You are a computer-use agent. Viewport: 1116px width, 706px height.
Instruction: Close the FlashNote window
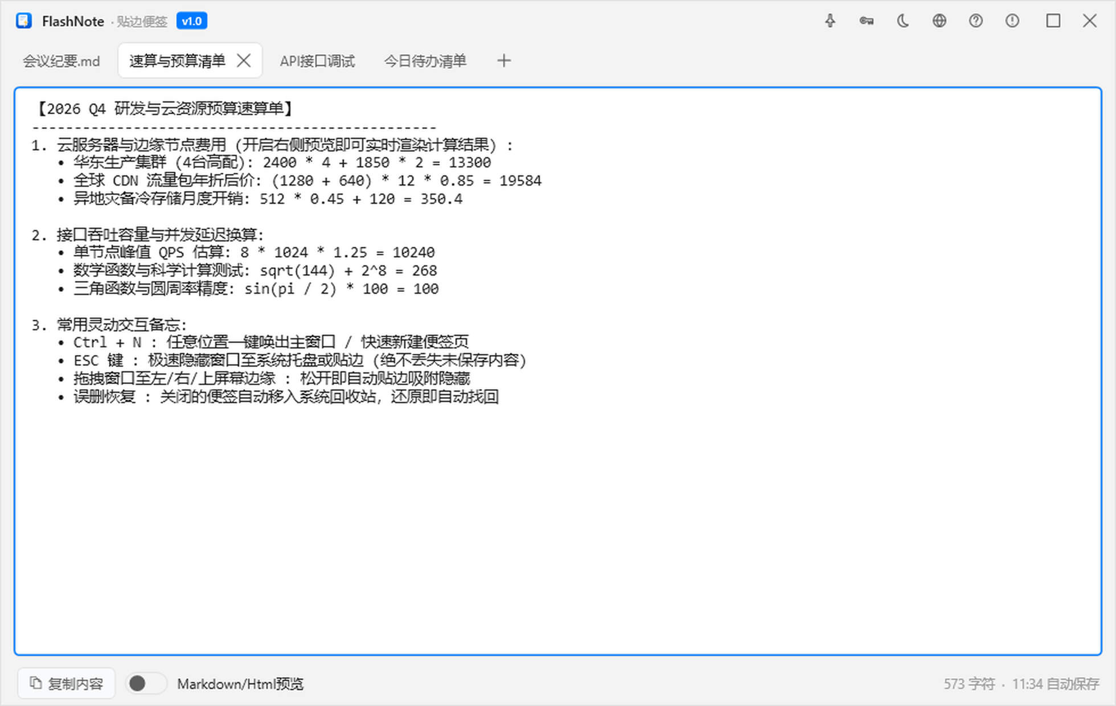(1090, 21)
